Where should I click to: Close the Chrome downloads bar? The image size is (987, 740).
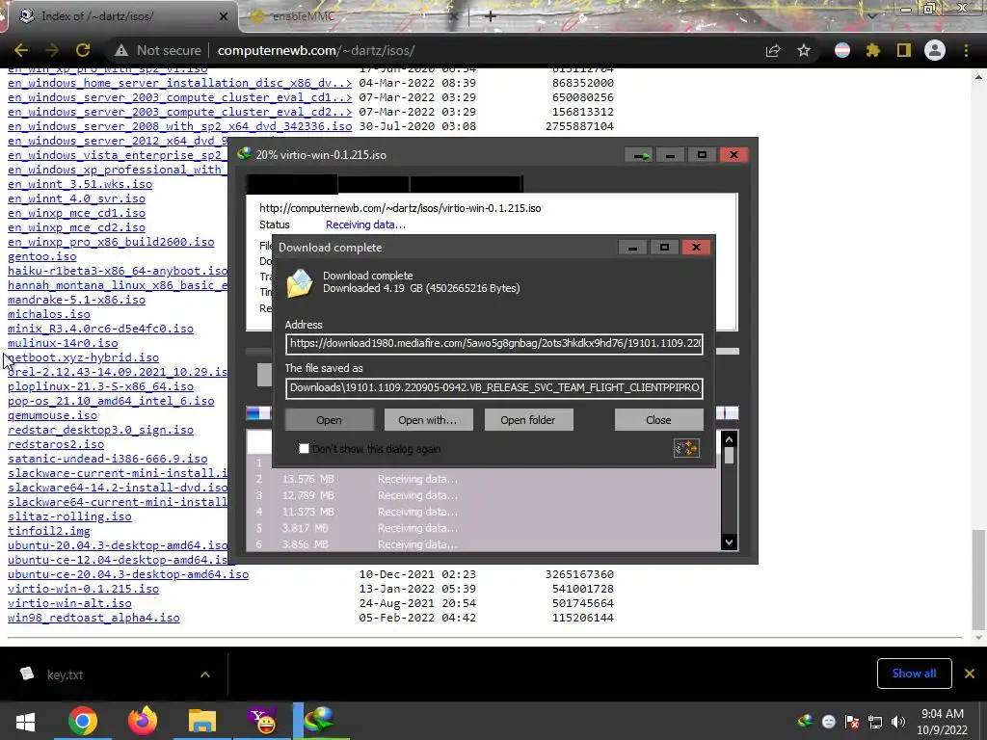click(x=970, y=674)
